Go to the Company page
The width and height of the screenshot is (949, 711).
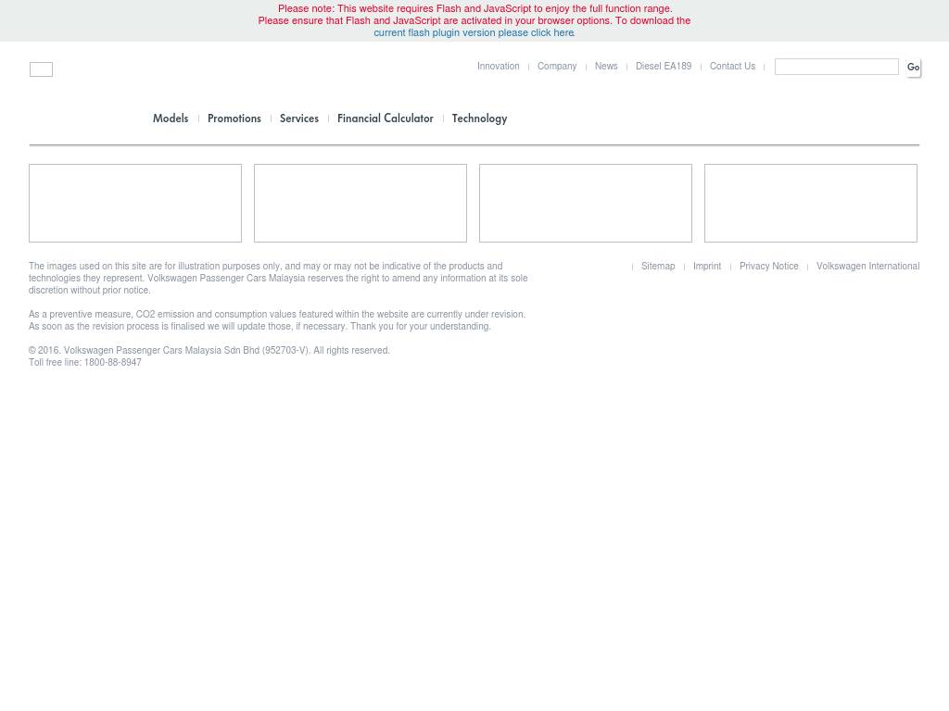tap(556, 67)
